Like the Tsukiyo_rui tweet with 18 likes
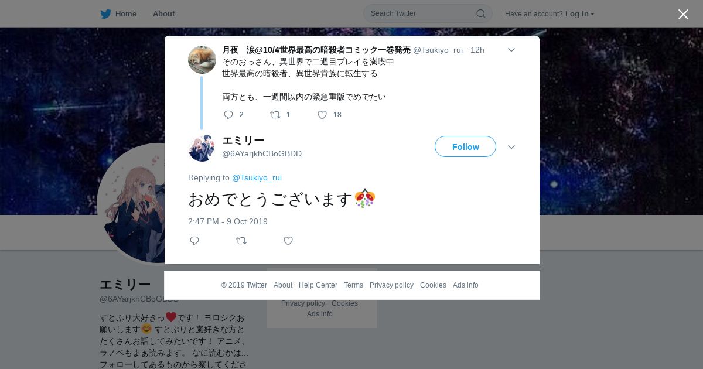 [322, 115]
